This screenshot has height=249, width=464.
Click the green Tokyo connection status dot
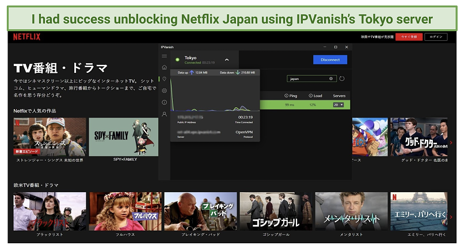(x=177, y=60)
